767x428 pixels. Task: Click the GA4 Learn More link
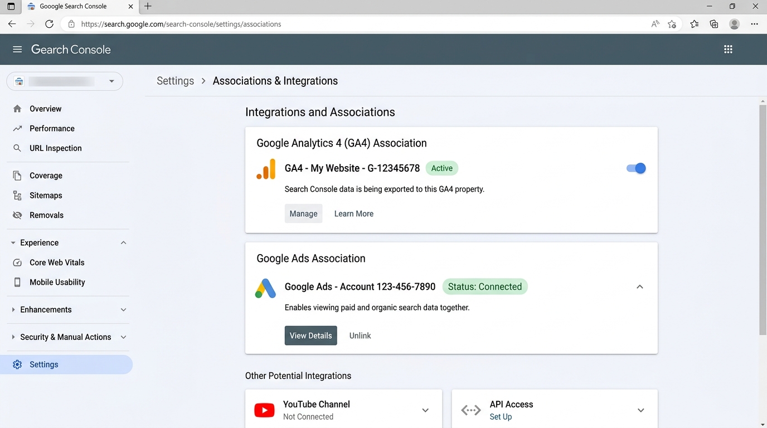(354, 213)
